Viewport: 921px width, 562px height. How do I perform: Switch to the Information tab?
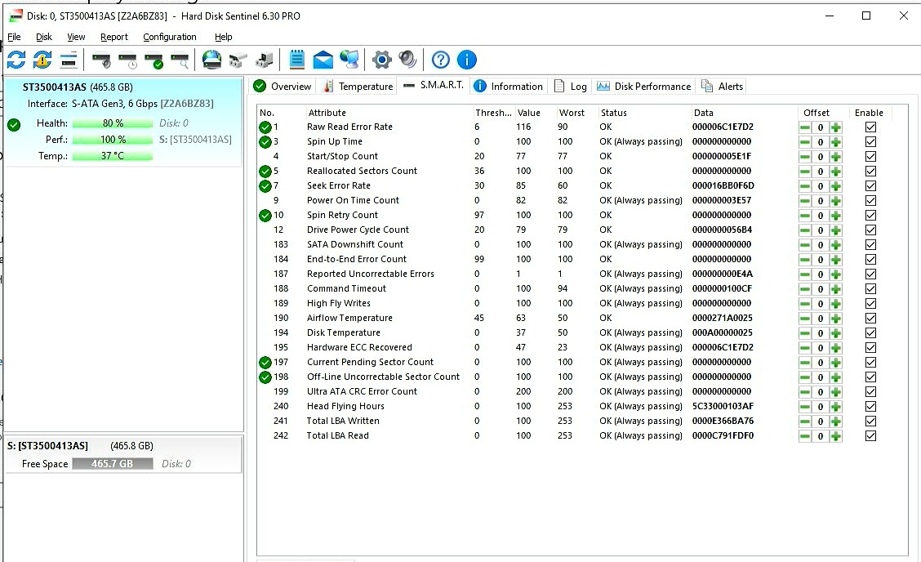coord(509,87)
